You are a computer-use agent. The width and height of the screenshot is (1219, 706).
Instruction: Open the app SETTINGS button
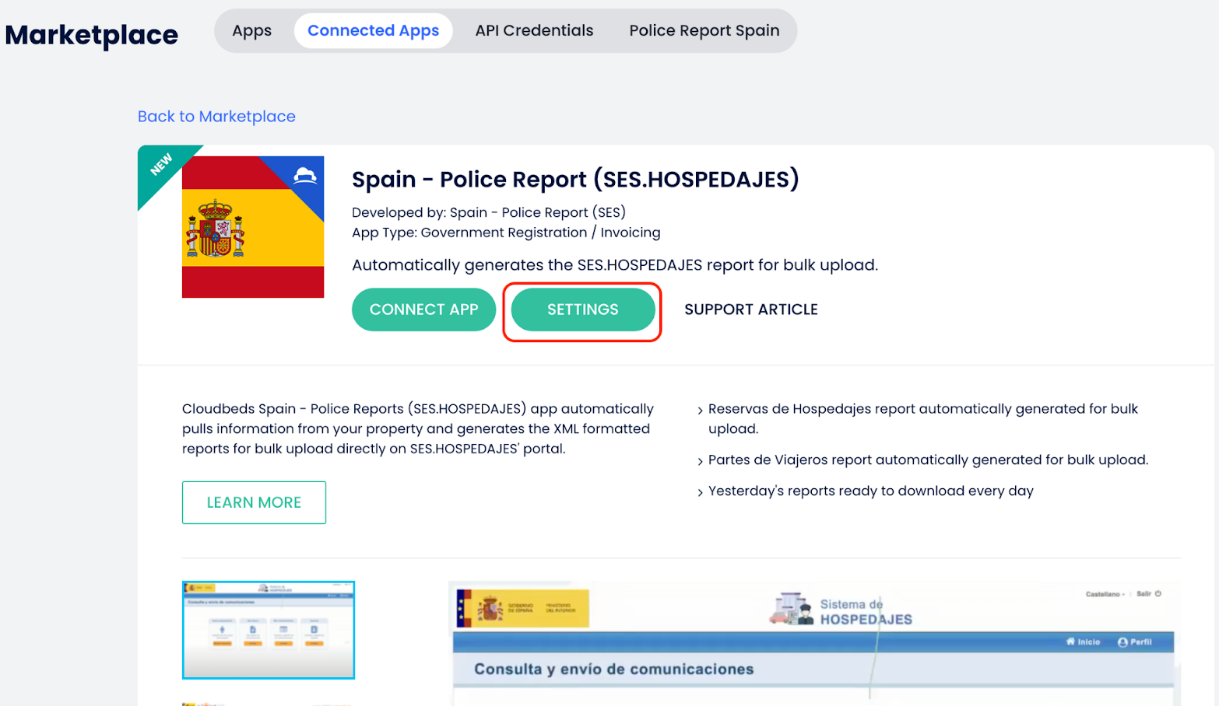582,309
